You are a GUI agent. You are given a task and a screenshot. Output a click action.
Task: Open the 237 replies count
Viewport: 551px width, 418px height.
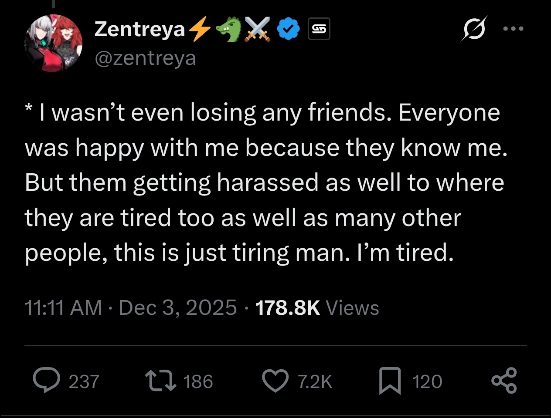coord(84,382)
